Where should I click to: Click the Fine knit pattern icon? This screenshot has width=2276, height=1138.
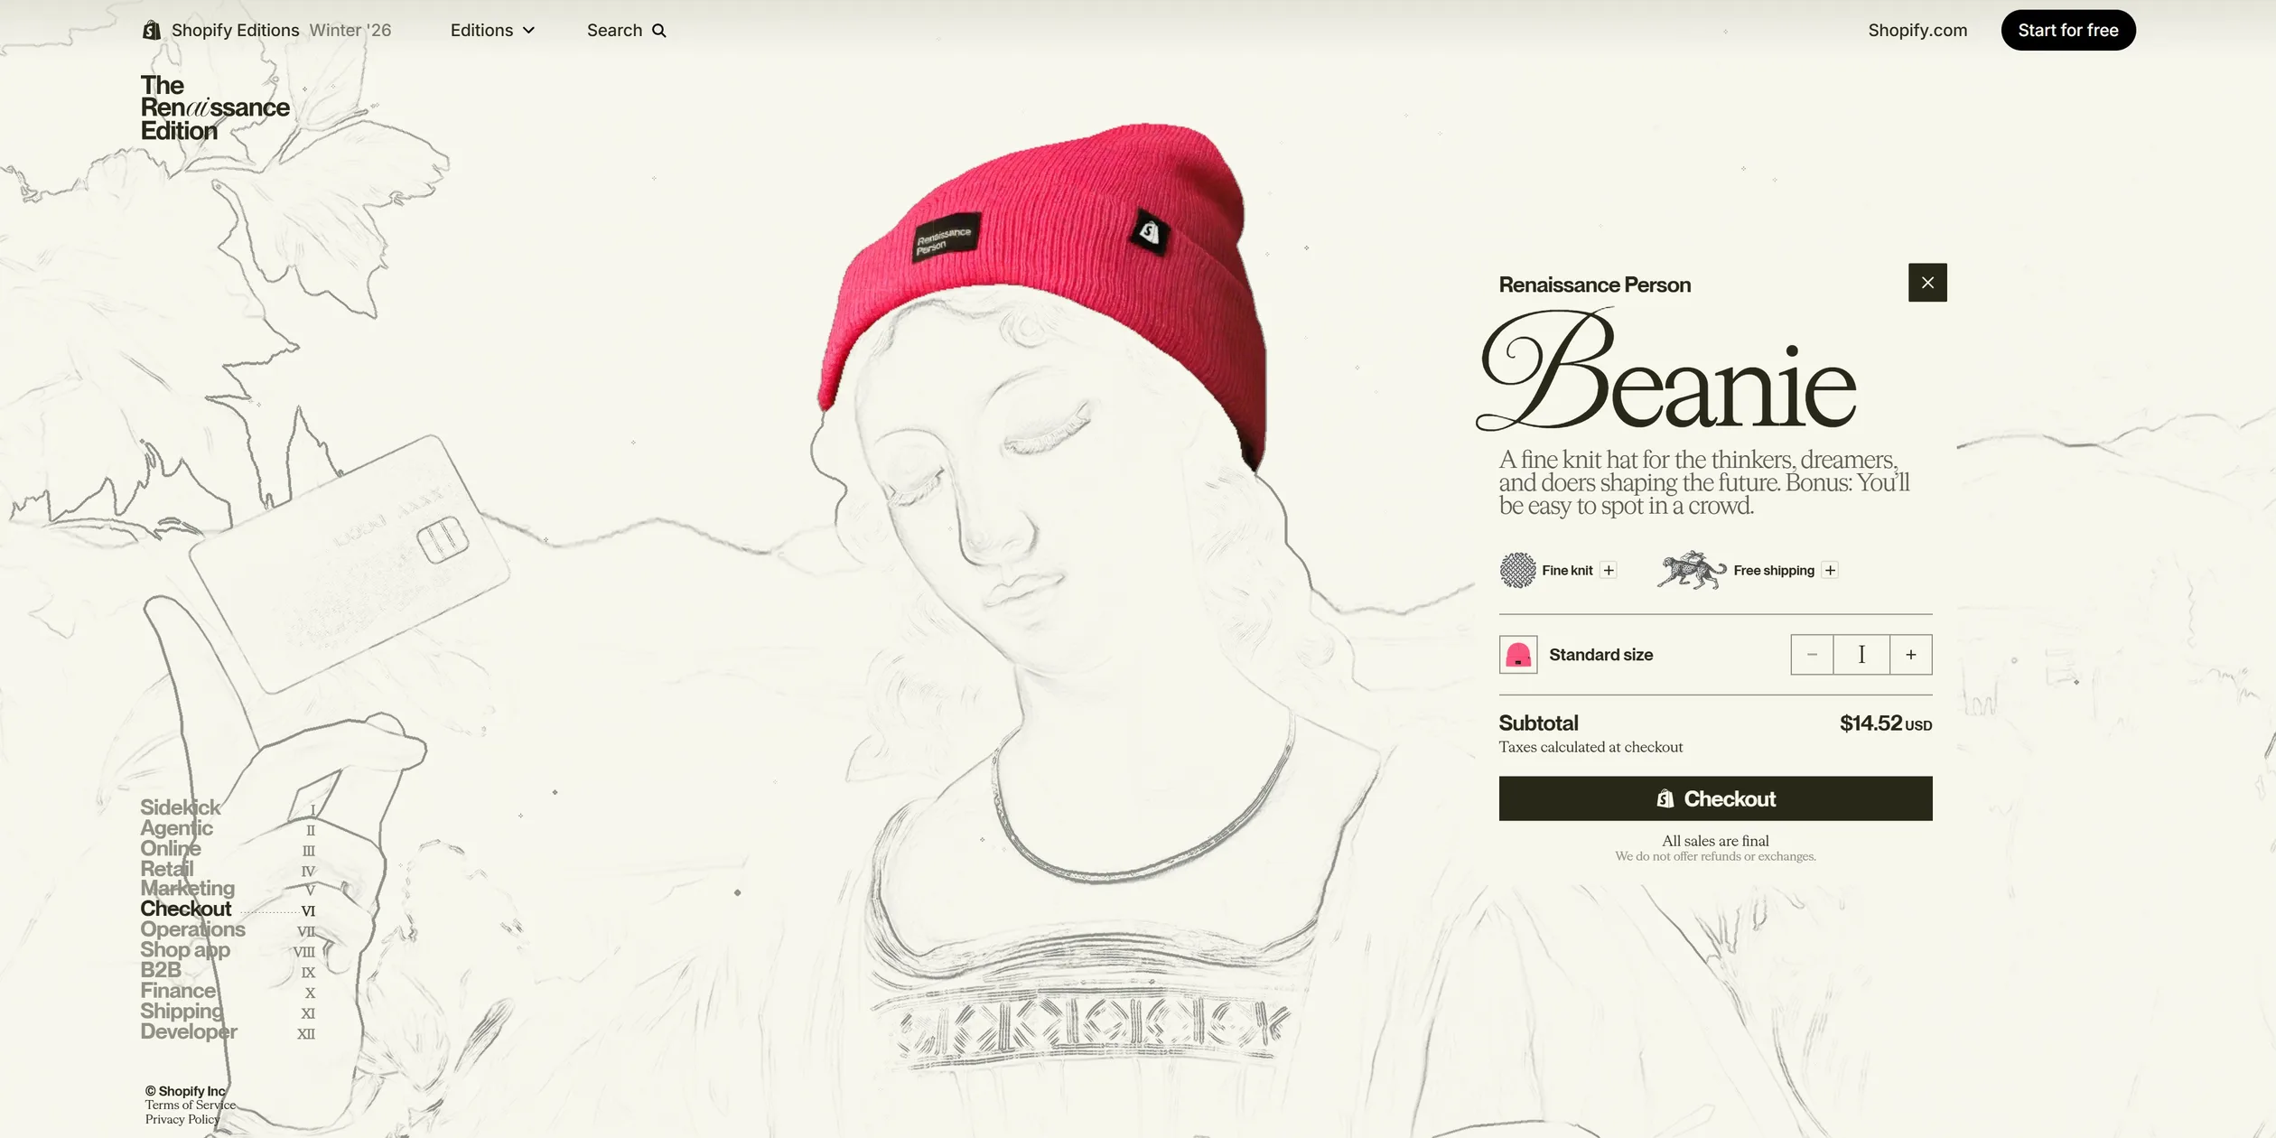[1517, 570]
